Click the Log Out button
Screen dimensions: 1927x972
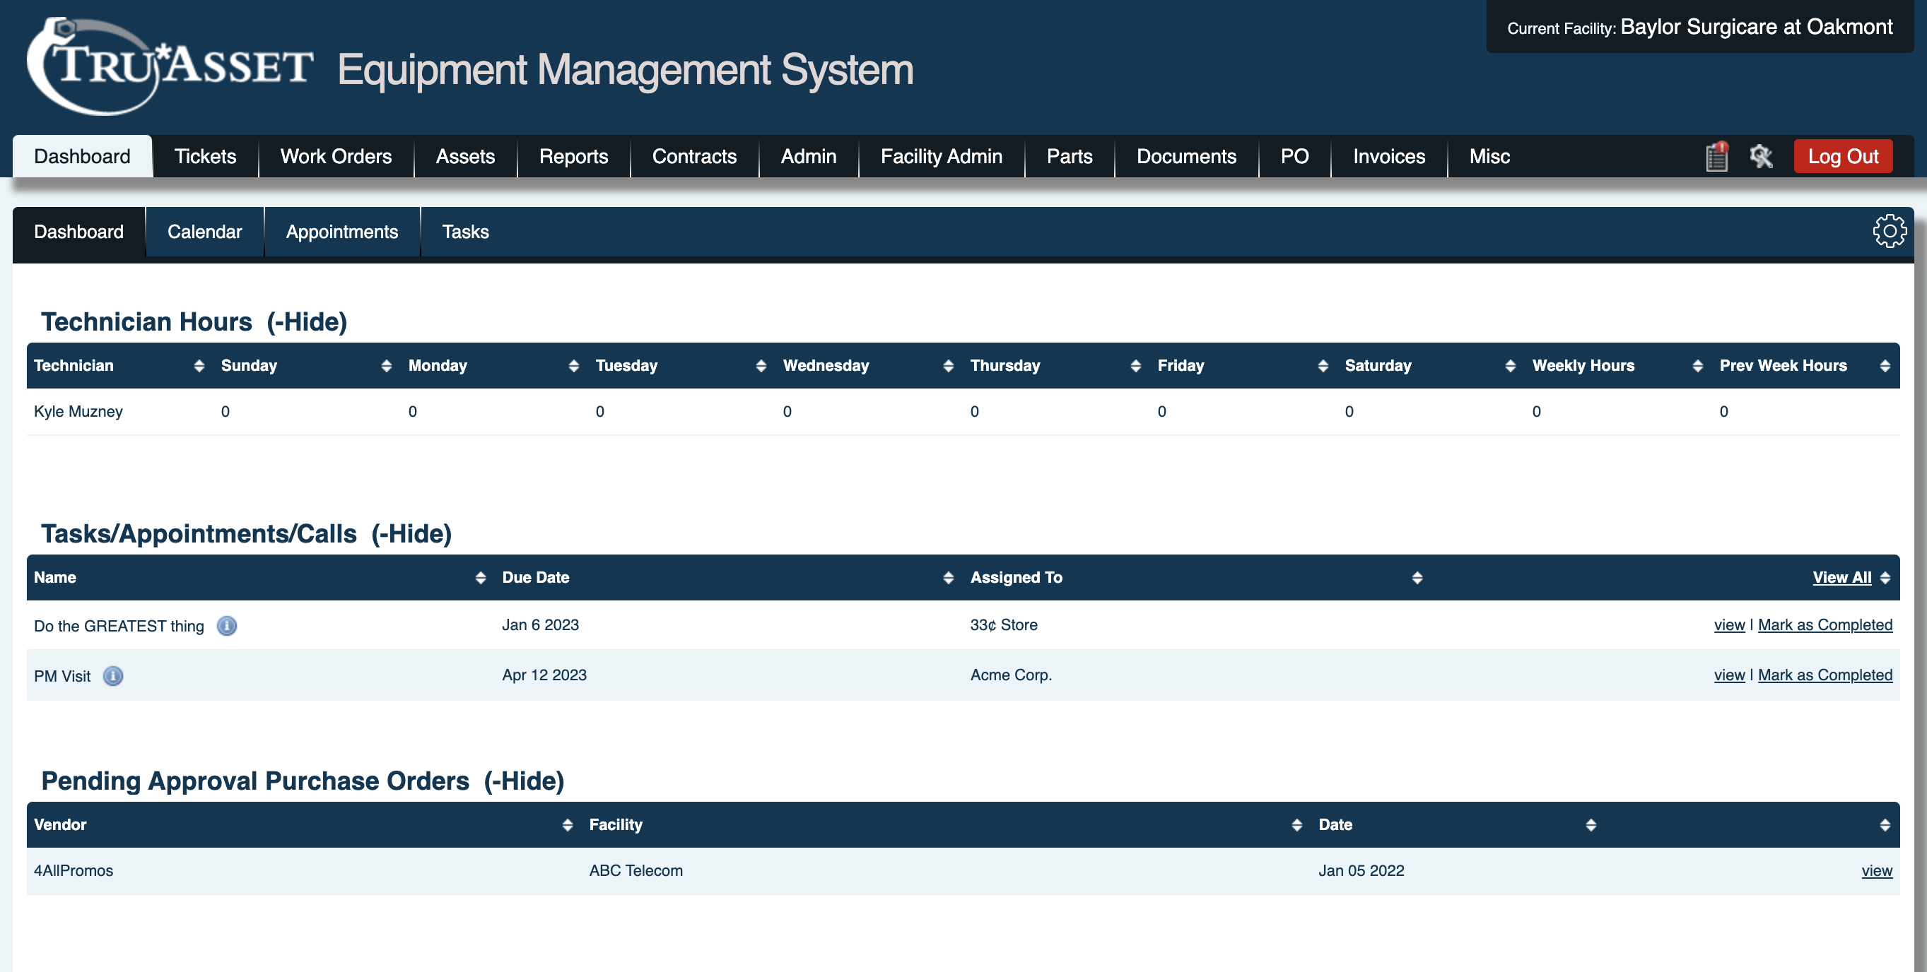(1843, 156)
